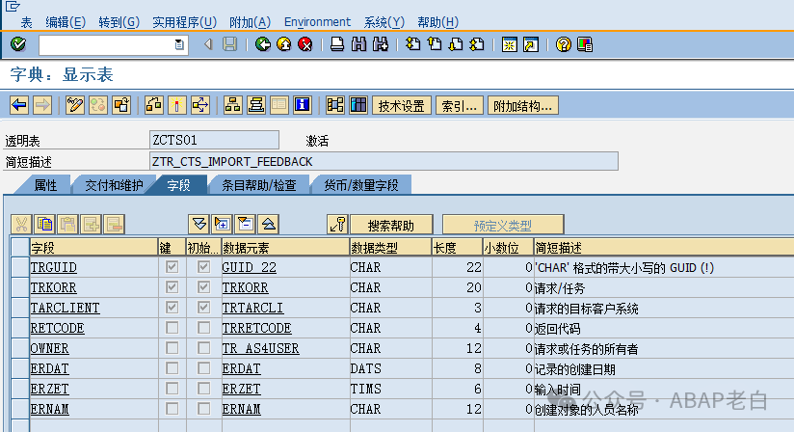Click the Where-Used List icon
794x432 pixels.
(200, 105)
